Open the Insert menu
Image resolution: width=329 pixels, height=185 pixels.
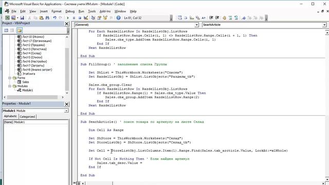[44, 11]
